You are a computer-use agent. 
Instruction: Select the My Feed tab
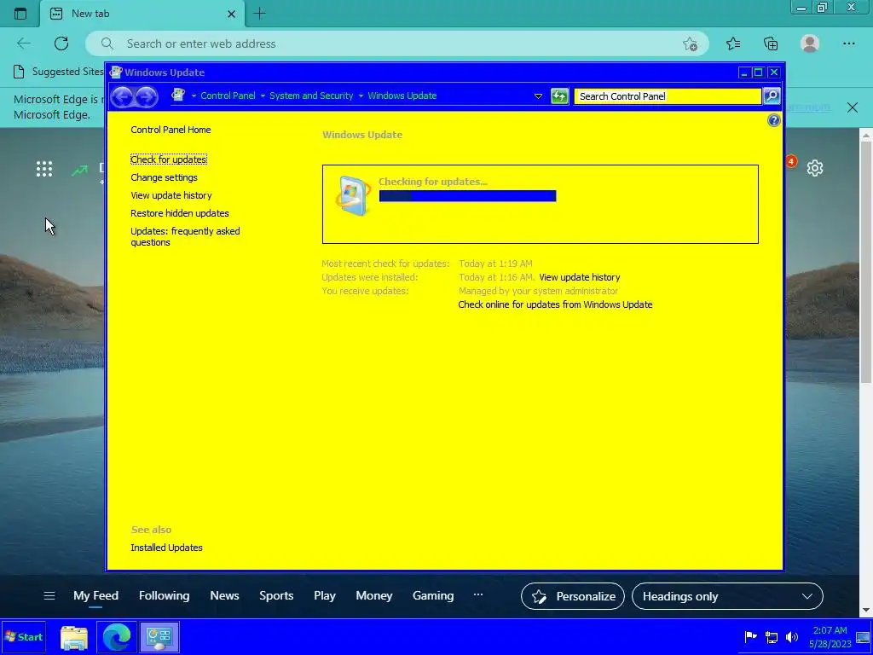[95, 595]
